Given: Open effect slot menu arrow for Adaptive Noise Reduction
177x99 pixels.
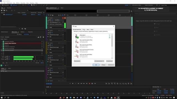Looking at the screenshot, I should [x=42, y=43].
